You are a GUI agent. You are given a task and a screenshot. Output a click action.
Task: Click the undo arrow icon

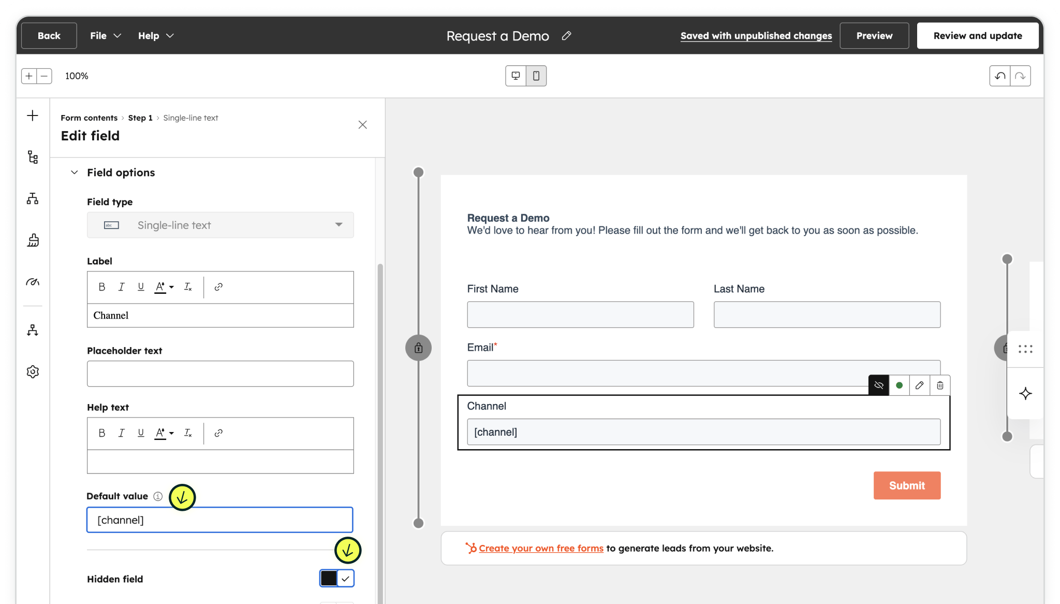(x=1000, y=76)
